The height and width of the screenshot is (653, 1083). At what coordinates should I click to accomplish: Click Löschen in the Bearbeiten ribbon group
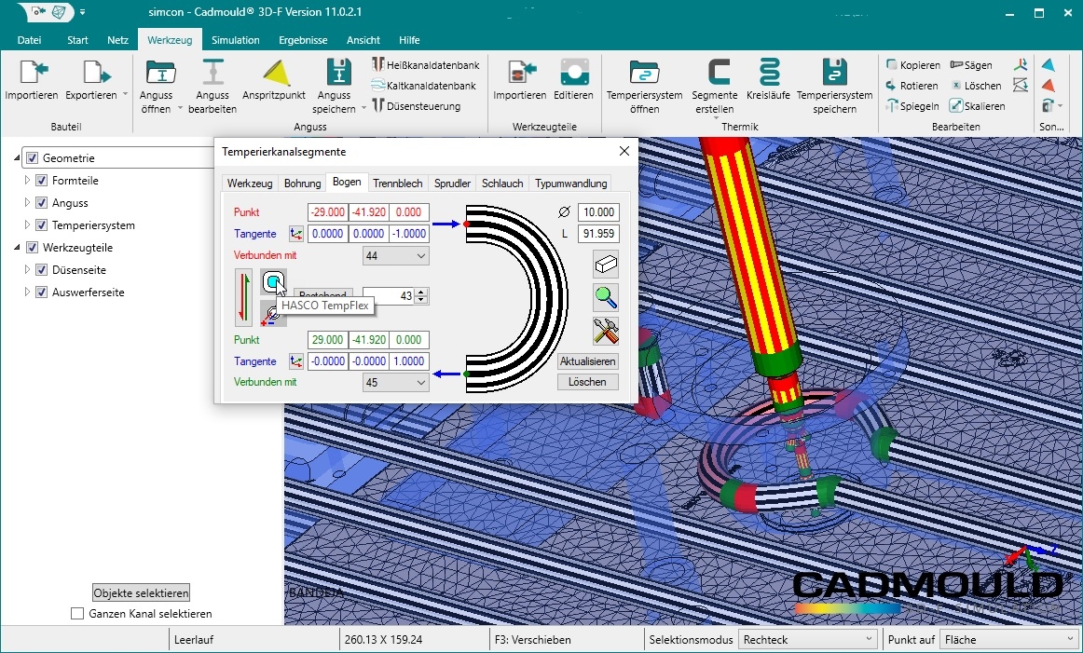coord(975,86)
